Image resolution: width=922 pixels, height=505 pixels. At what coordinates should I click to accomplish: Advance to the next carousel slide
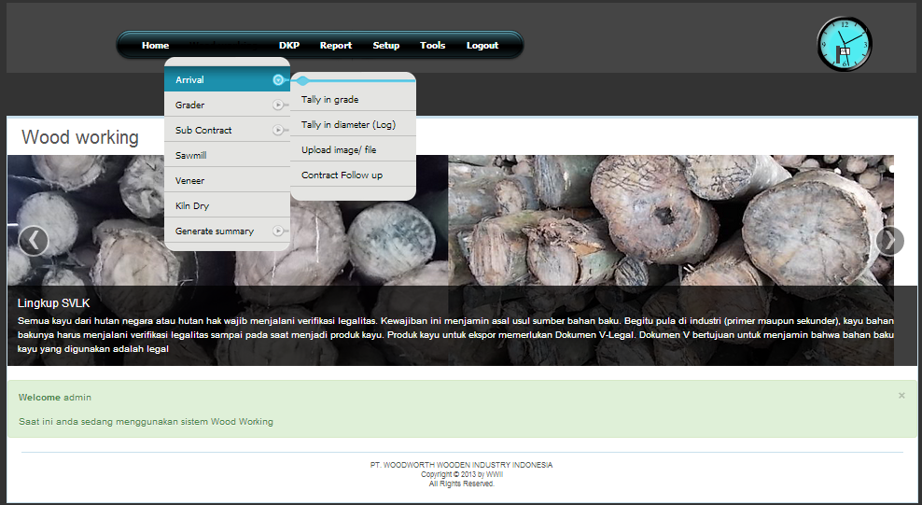coord(889,241)
